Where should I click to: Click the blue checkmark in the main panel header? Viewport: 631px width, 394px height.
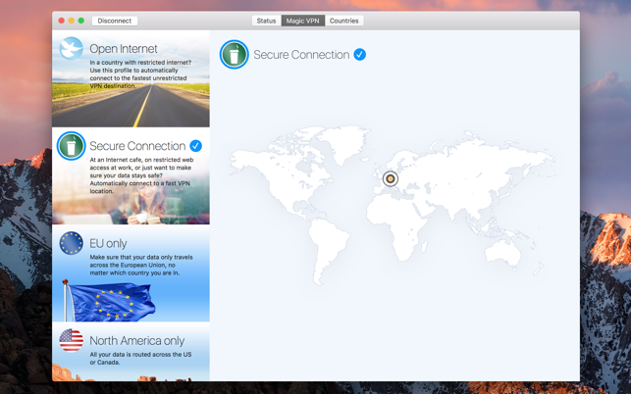coord(360,55)
